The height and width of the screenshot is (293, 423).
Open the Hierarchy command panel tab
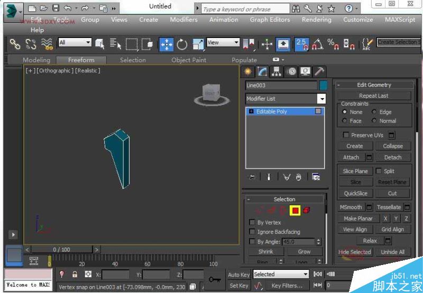click(277, 71)
